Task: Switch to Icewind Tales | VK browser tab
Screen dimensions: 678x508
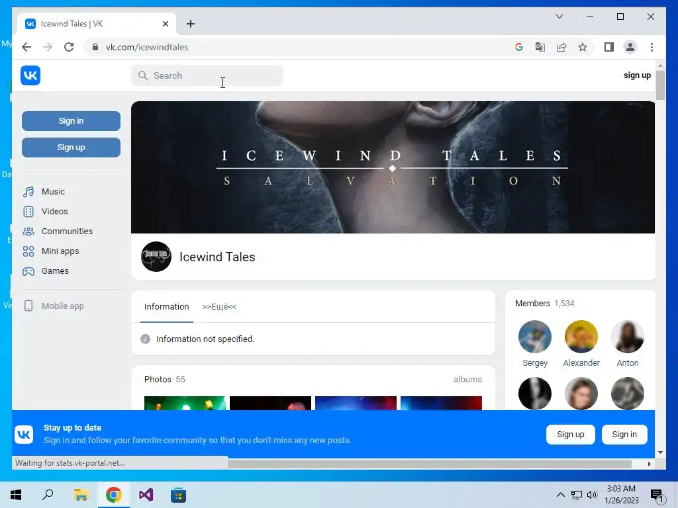Action: (97, 24)
